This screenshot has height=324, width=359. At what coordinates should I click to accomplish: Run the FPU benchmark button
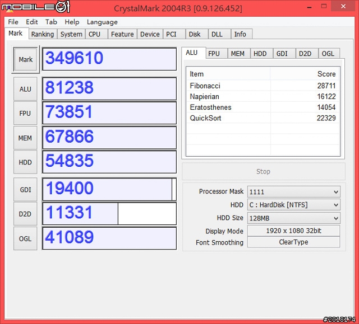(x=25, y=113)
